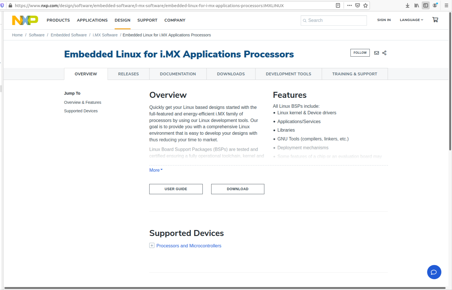Select the OVERVIEW tab
The height and width of the screenshot is (290, 452).
click(x=86, y=74)
